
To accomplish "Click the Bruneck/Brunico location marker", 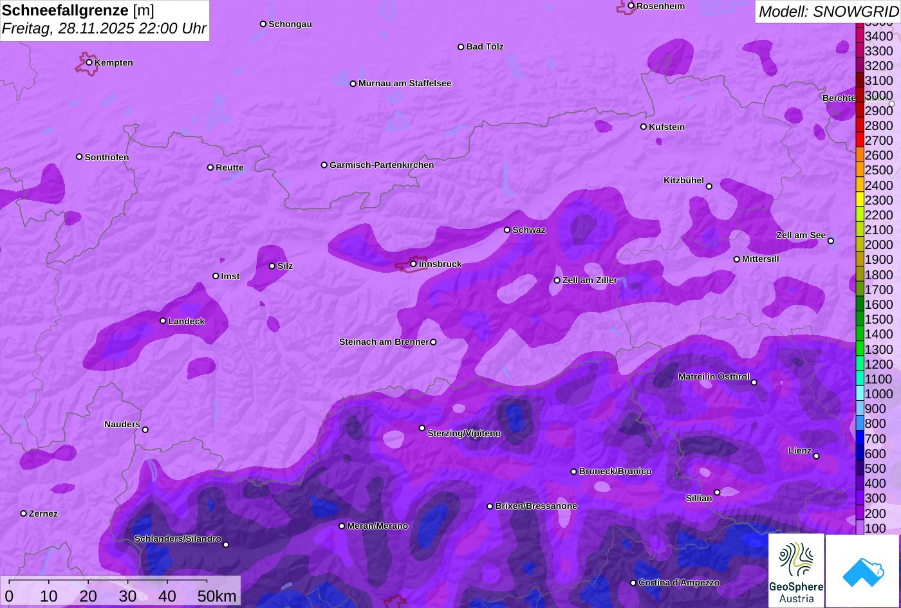I will (x=574, y=472).
